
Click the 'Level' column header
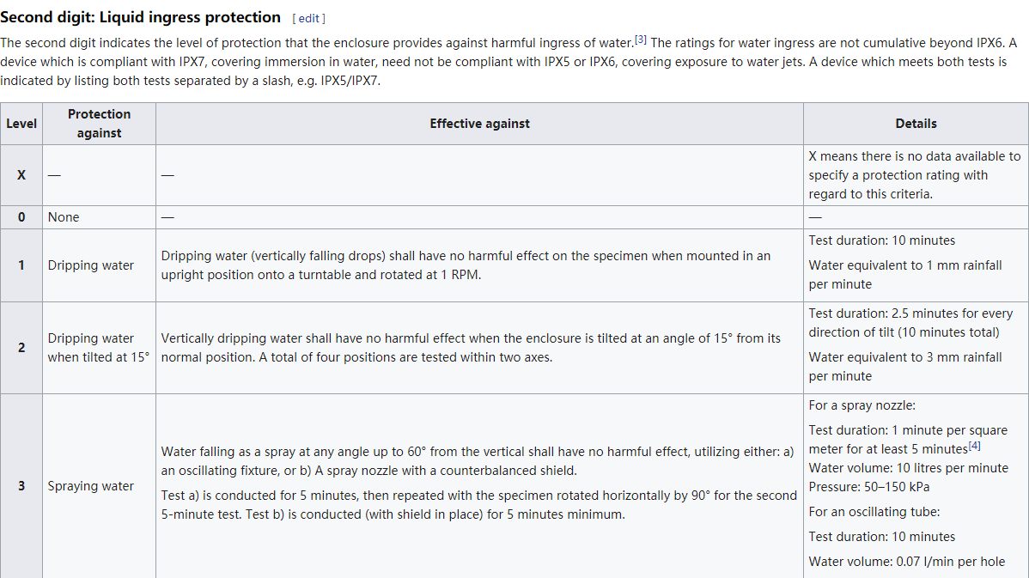[21, 124]
